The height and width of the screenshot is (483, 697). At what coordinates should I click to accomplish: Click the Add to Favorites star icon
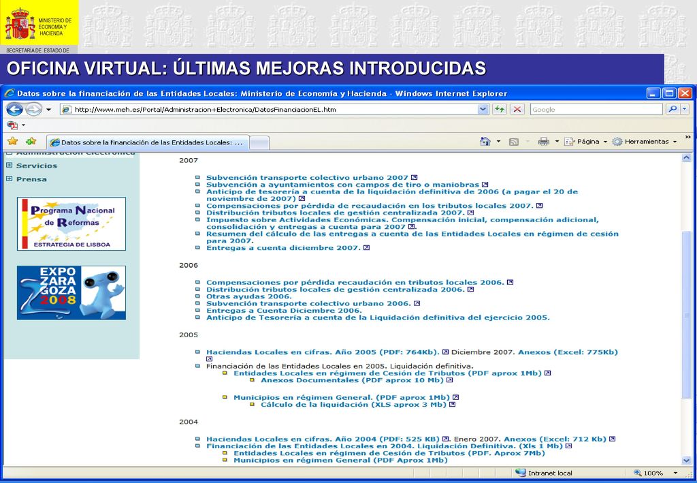[31, 142]
